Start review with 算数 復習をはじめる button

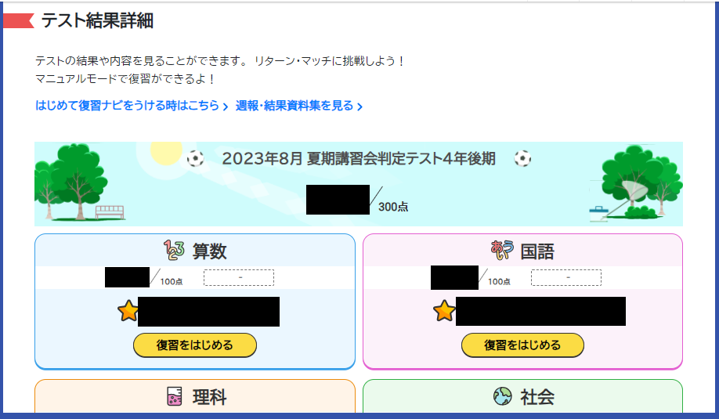point(195,345)
